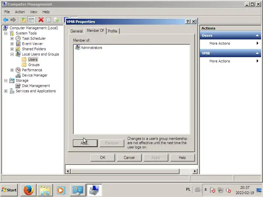Click the Properties toolbar icon
Viewport: 263px width, 197px height.
pos(48,20)
